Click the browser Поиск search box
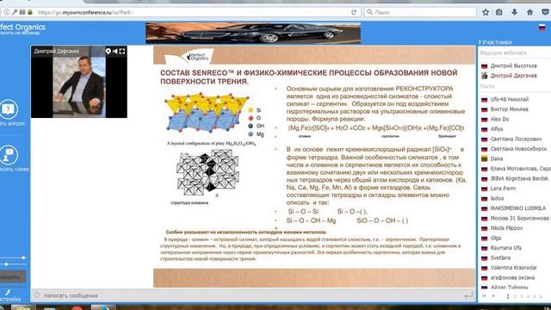Screen dimensions: 551x310 tap(420, 12)
